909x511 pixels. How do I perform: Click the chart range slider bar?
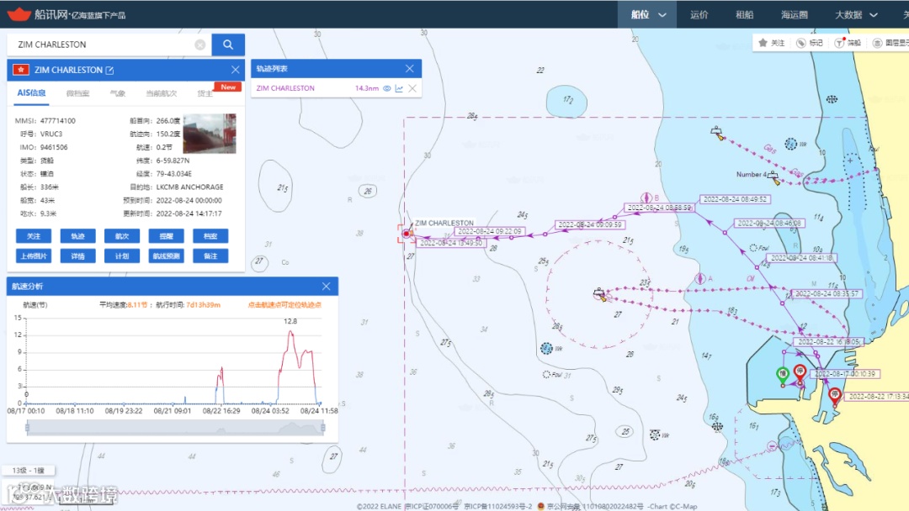click(x=175, y=428)
